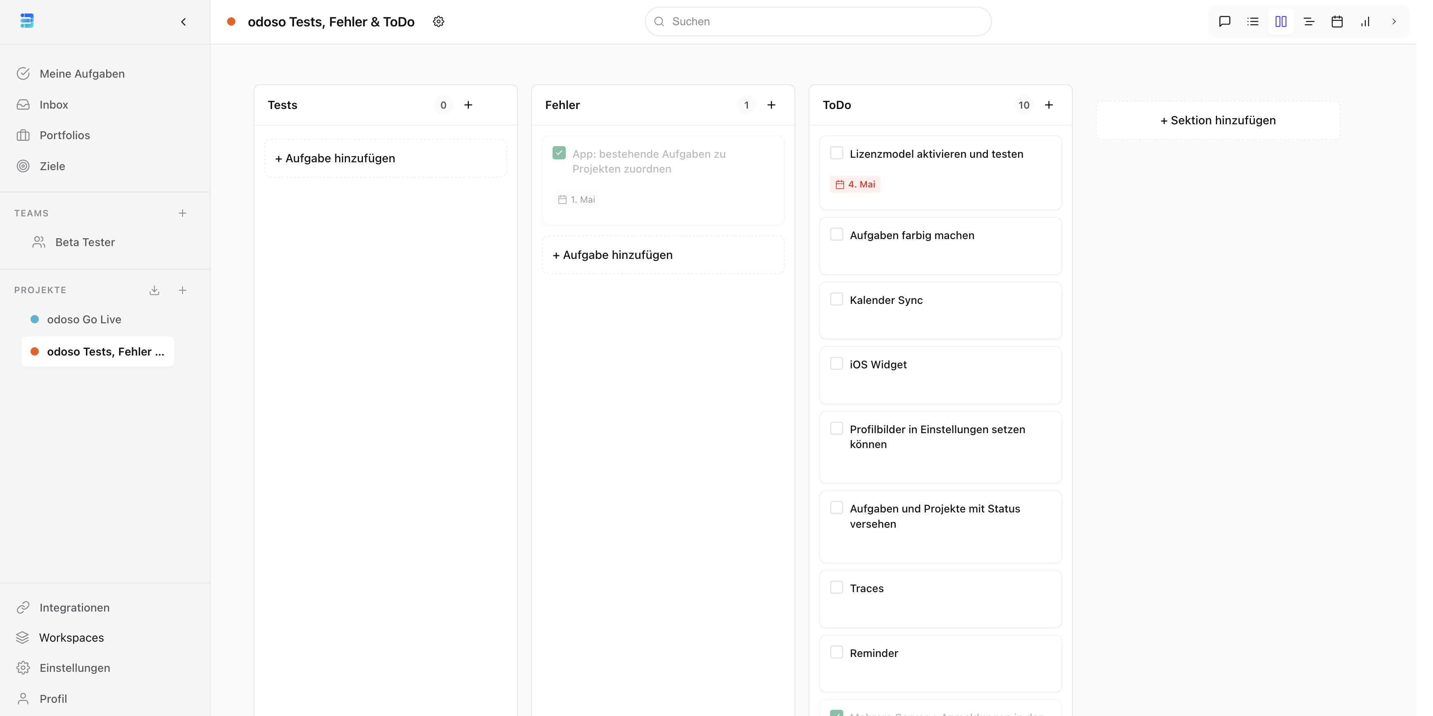Click the import projects download icon
1433x716 pixels.
[x=154, y=290]
